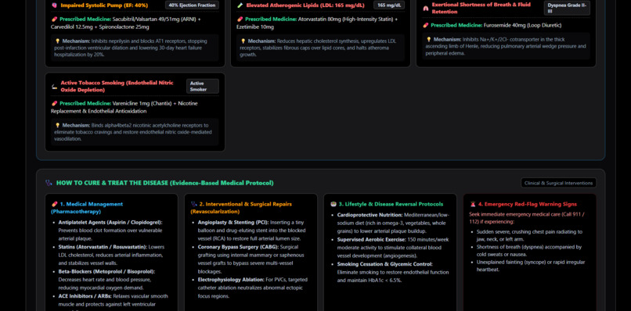Viewport: 631px width, 311px height.
Task: Click the pill icon before Atorvastatin 80mg prescription
Action: pyautogui.click(x=240, y=19)
